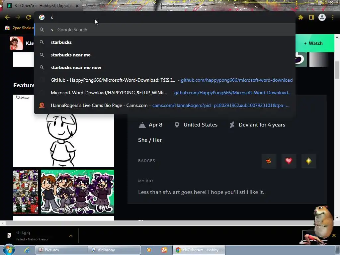Switch to the Chrome KJsOtherArt taskbar button
The image size is (340, 255).
click(199, 250)
